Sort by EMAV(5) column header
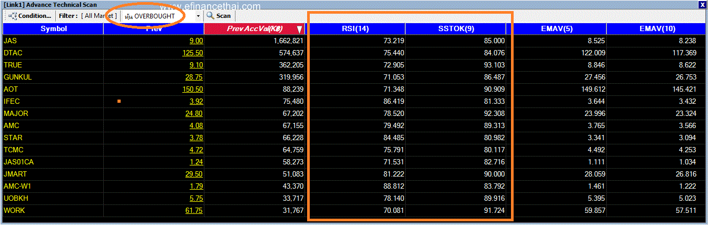Image resolution: width=708 pixels, height=225 pixels. click(556, 28)
